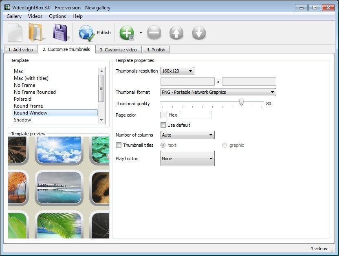Open the arrow beside the add video icon
The width and height of the screenshot is (339, 256).
[x=141, y=33]
